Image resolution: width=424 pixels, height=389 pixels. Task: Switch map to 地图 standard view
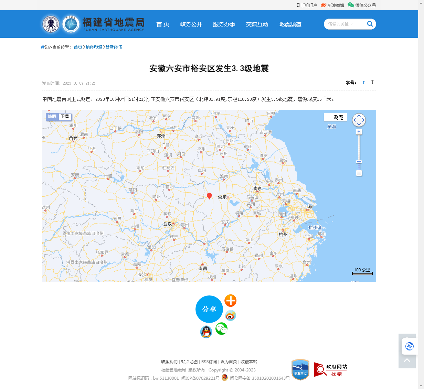pyautogui.click(x=52, y=117)
